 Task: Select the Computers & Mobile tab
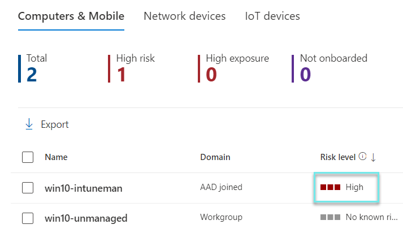(71, 16)
